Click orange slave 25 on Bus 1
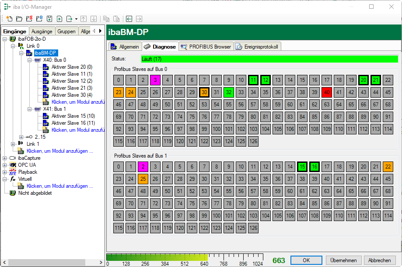The image size is (402, 267). pos(143,179)
